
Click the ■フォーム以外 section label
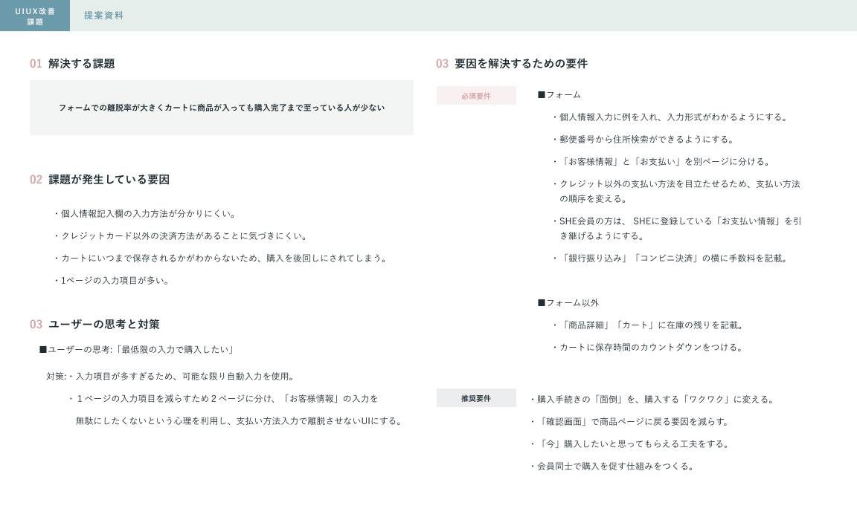pyautogui.click(x=568, y=303)
